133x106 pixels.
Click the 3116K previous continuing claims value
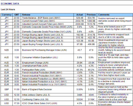[91, 99]
